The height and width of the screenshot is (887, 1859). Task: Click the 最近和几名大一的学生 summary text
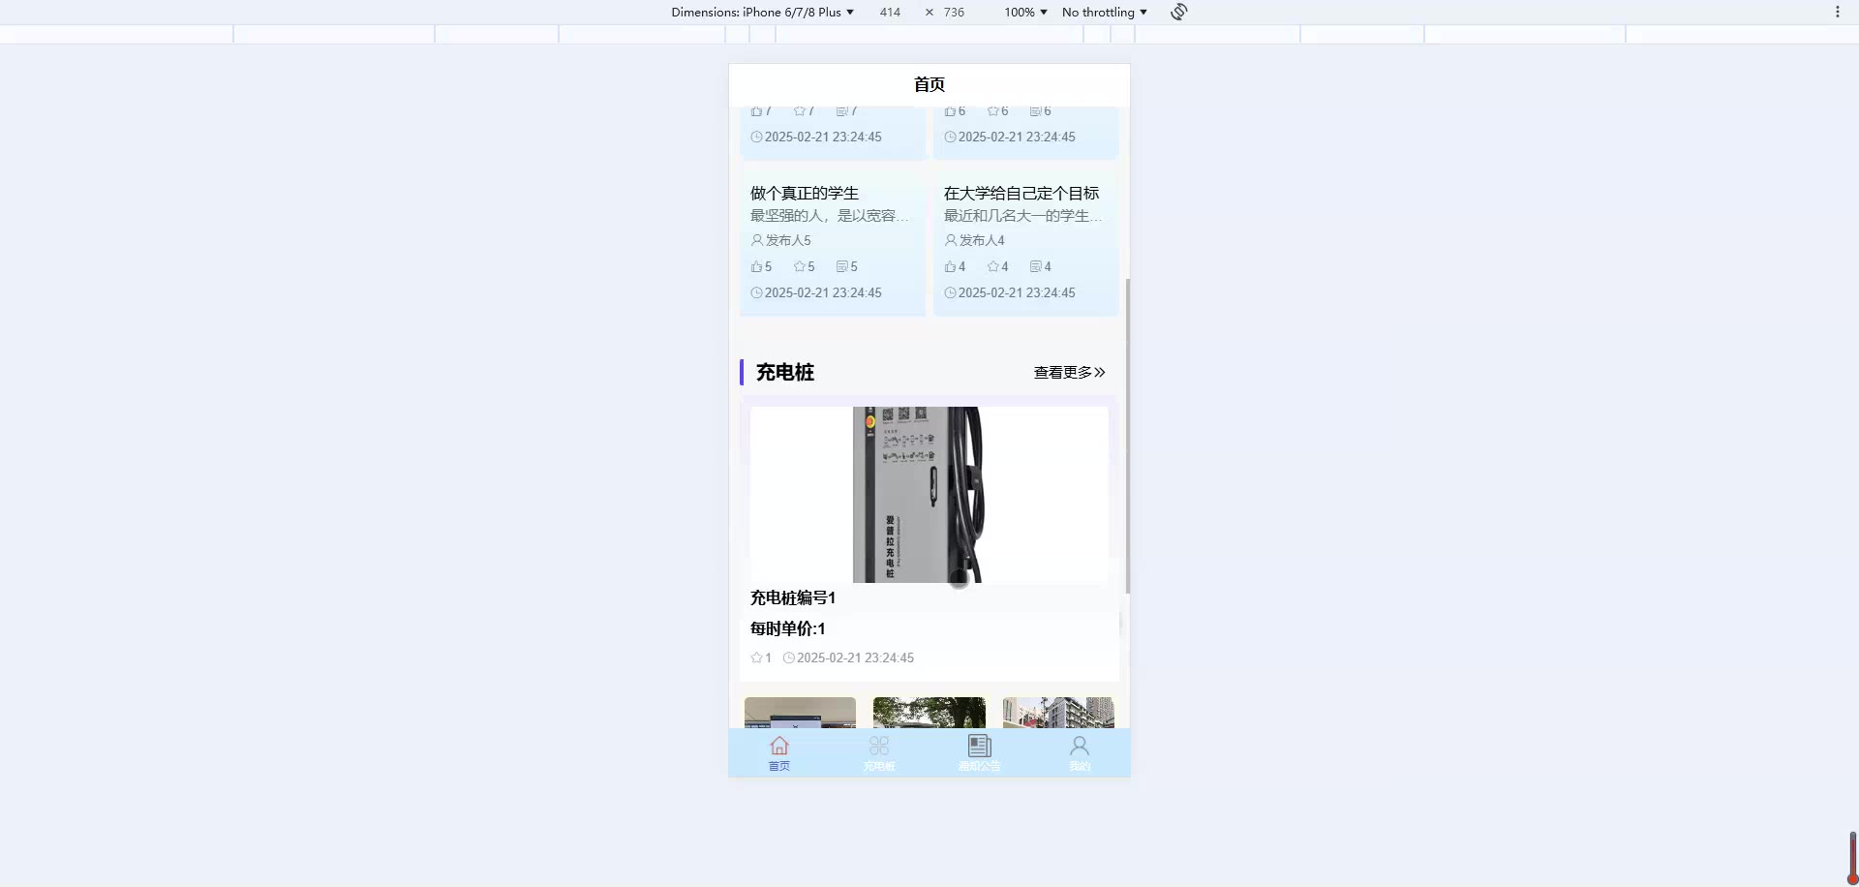point(1023,215)
